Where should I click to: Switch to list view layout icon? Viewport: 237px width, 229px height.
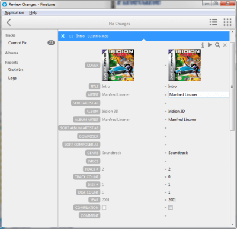point(213,22)
